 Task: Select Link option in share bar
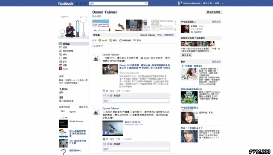pos(125,40)
